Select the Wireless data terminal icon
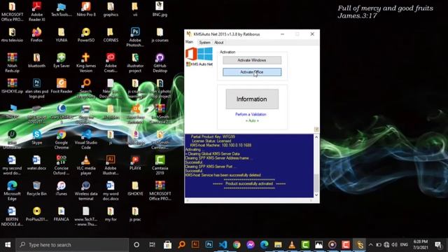Screen dimensions: 448x252 [x=86, y=190]
